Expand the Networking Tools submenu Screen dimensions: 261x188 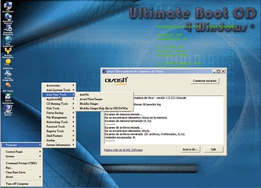(x=59, y=122)
